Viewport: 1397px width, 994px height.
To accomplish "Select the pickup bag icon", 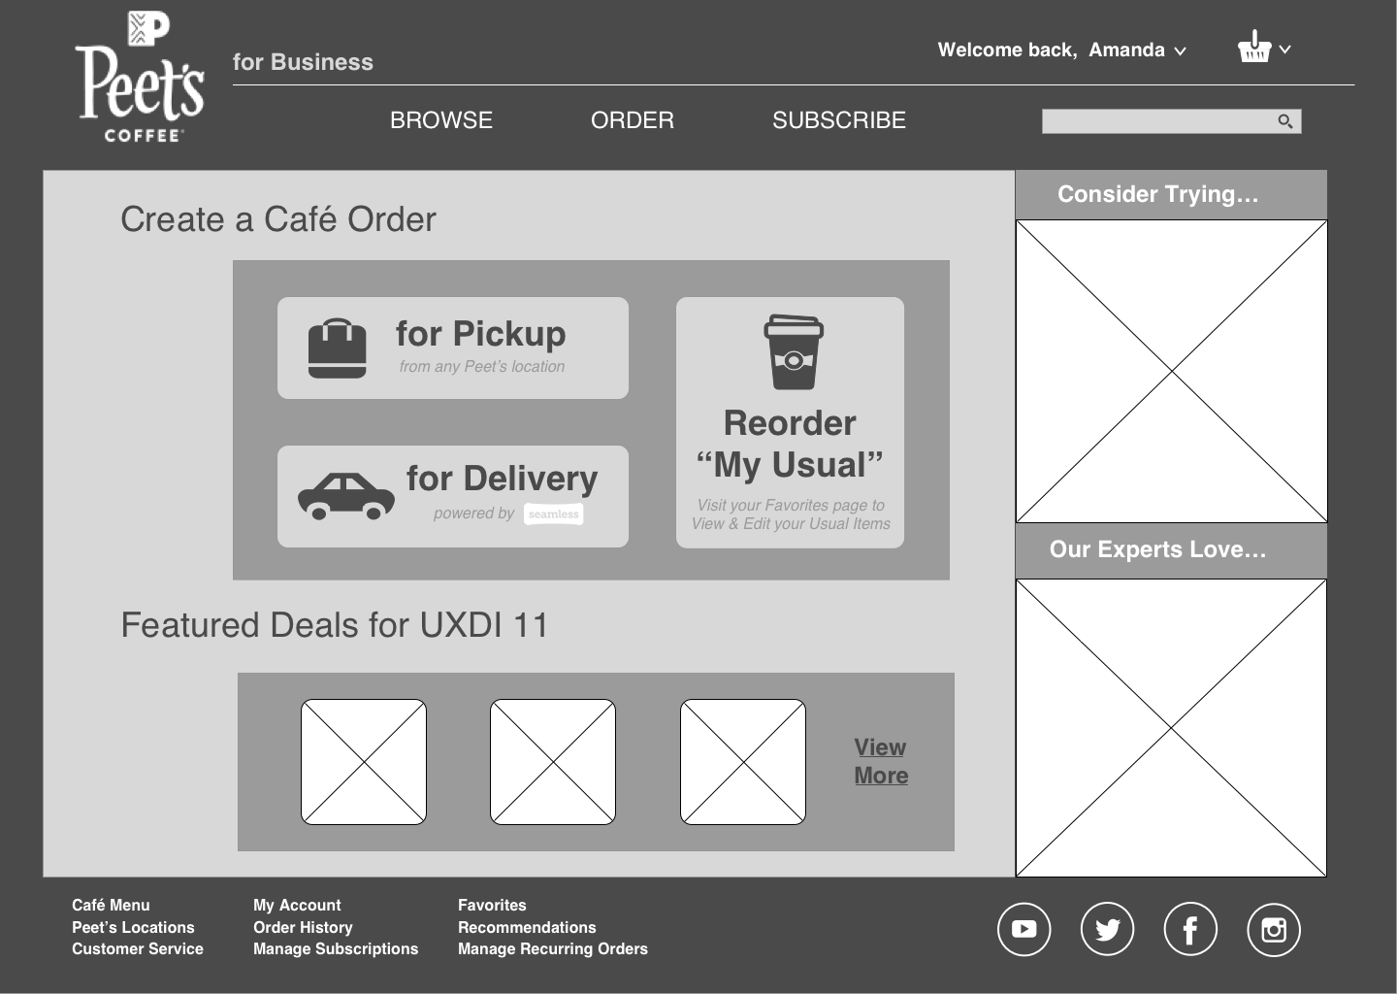I will click(x=338, y=348).
